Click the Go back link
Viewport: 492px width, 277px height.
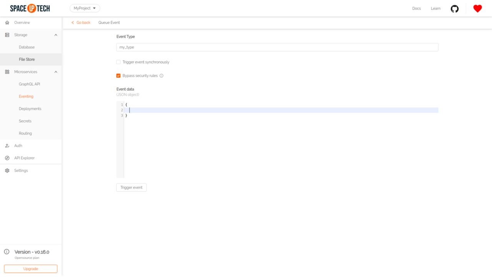[x=81, y=23]
